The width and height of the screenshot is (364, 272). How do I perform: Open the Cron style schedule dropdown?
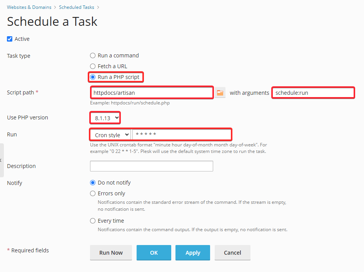click(110, 135)
